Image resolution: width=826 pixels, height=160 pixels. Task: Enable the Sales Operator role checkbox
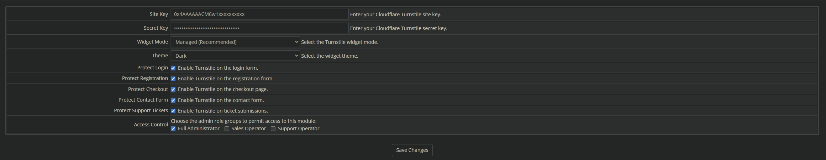227,128
